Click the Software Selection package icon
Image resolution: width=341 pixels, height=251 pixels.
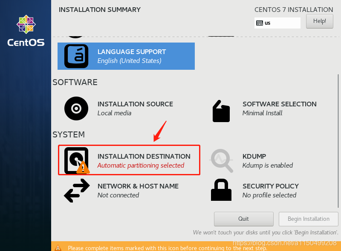pos(221,111)
